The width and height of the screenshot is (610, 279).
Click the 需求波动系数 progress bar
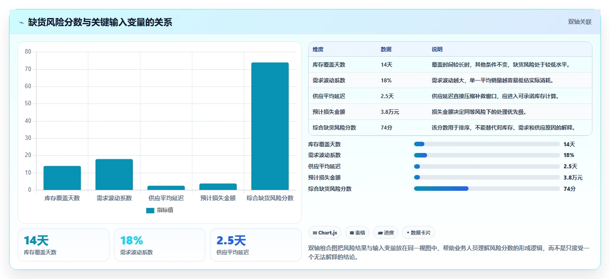point(487,155)
